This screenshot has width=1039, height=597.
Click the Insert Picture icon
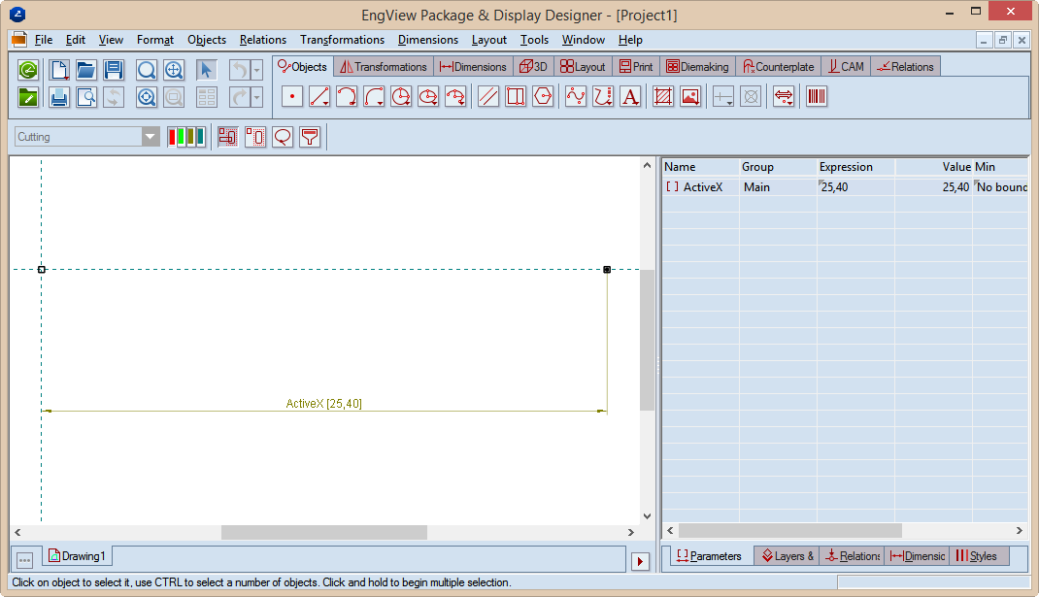coord(690,97)
